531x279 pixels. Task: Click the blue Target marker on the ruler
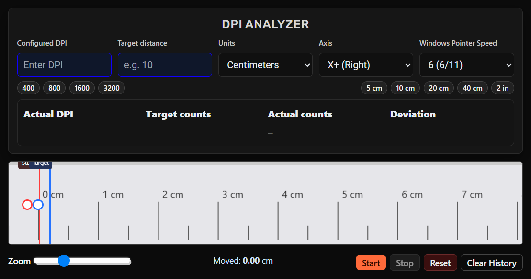[x=37, y=205]
